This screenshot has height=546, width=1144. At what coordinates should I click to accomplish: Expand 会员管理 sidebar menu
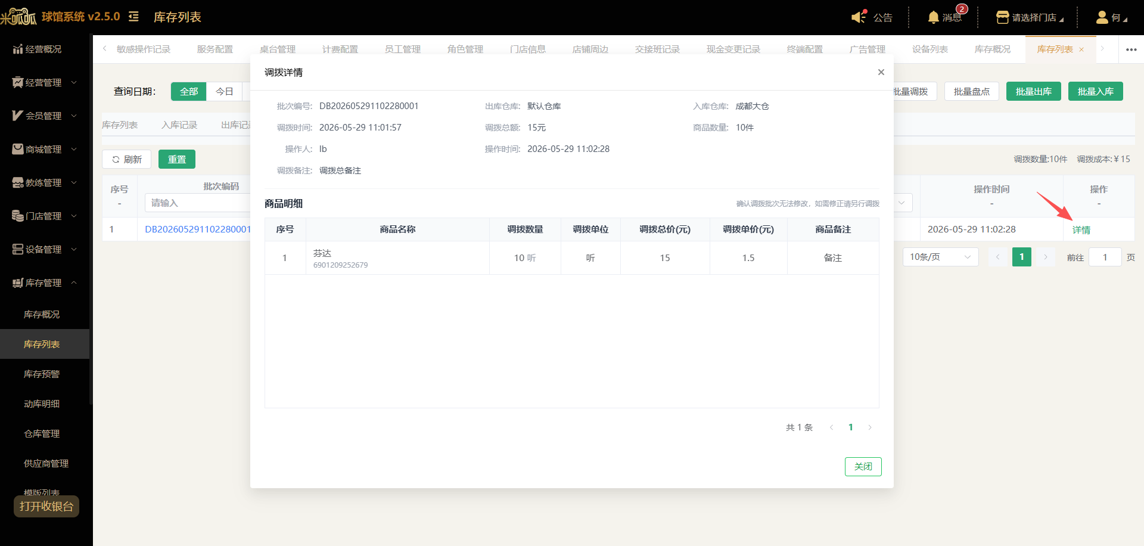pos(45,116)
